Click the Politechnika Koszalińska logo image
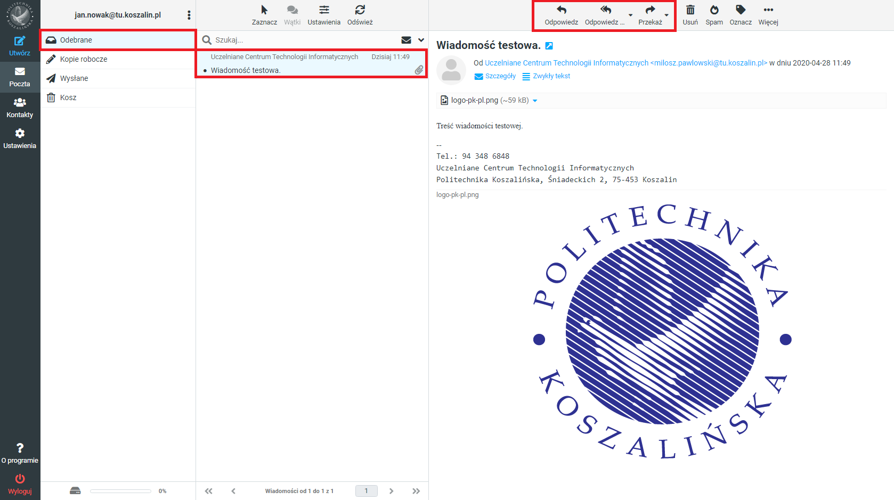Image resolution: width=894 pixels, height=500 pixels. tap(662, 331)
